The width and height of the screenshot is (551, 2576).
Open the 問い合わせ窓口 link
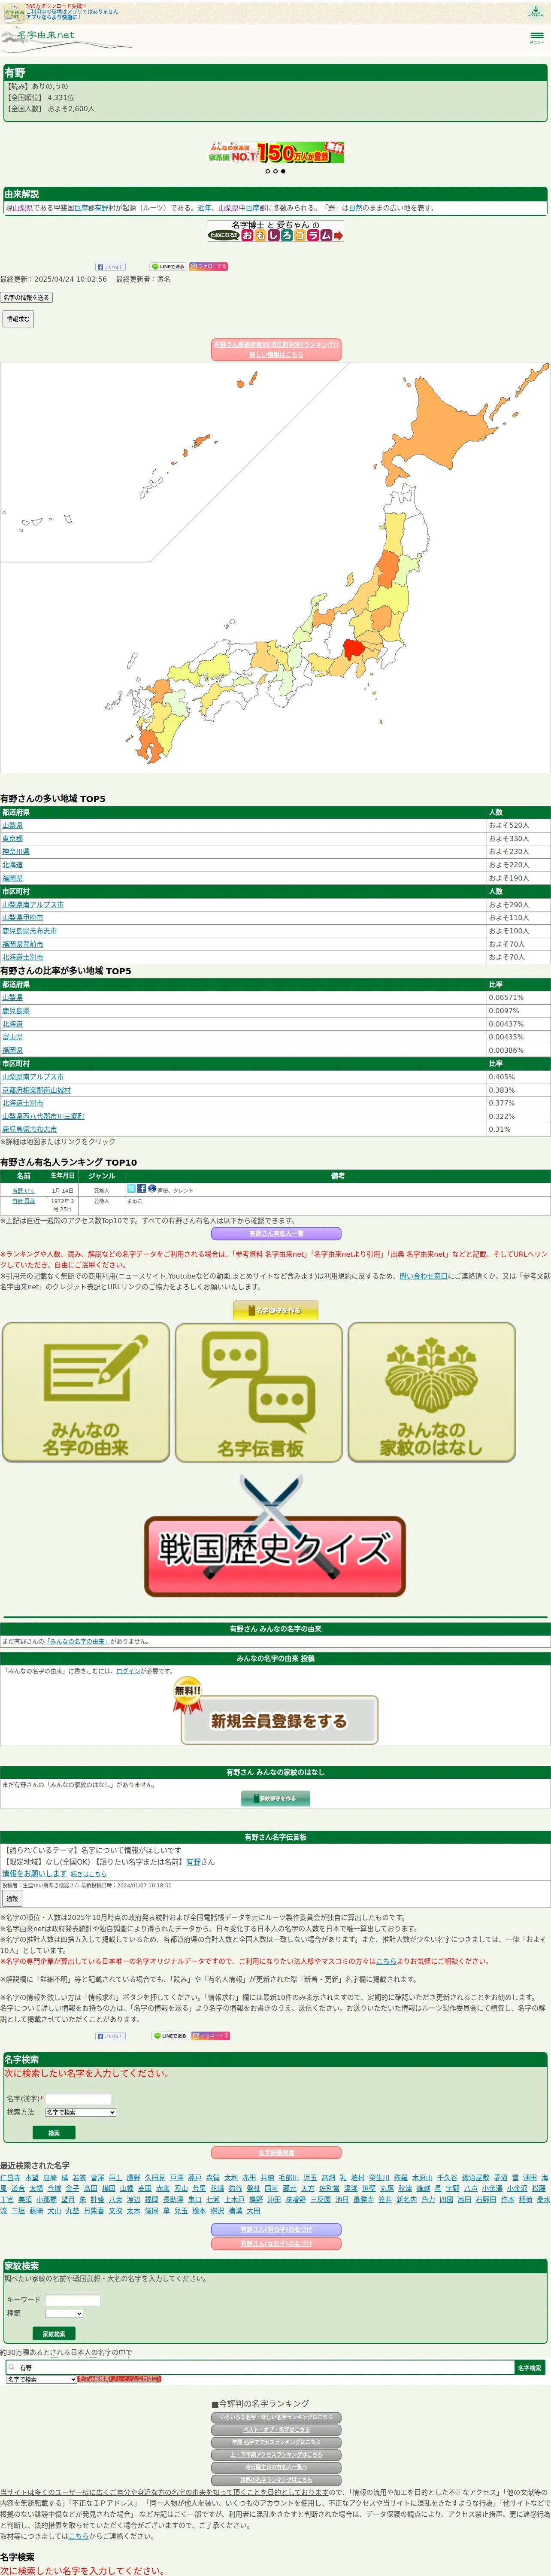click(x=423, y=1276)
